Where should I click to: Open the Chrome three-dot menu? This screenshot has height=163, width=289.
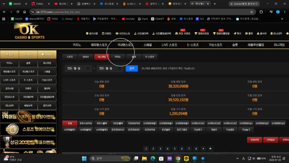(285, 12)
